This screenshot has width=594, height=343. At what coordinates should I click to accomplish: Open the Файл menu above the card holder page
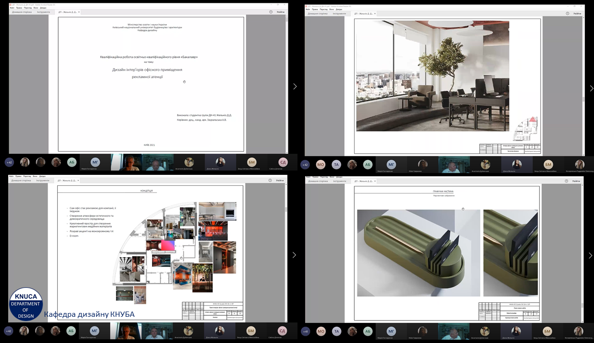(308, 177)
